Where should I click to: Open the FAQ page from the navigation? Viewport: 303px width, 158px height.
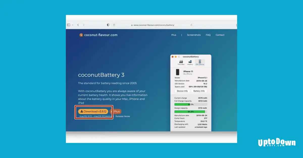tap(208, 35)
